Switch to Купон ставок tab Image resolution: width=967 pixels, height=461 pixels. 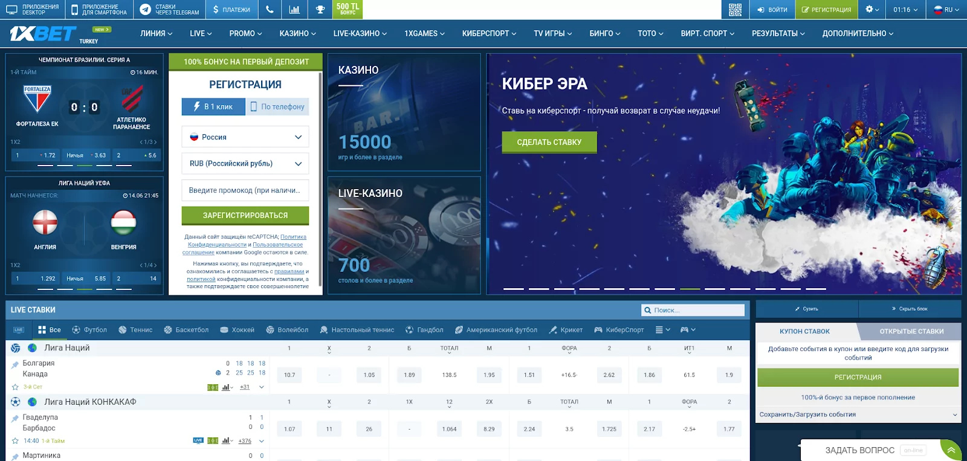(804, 331)
